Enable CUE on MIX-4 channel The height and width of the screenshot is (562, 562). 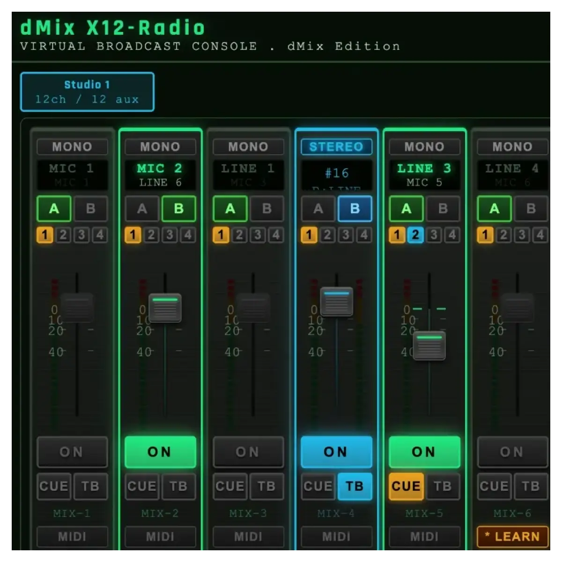click(318, 487)
